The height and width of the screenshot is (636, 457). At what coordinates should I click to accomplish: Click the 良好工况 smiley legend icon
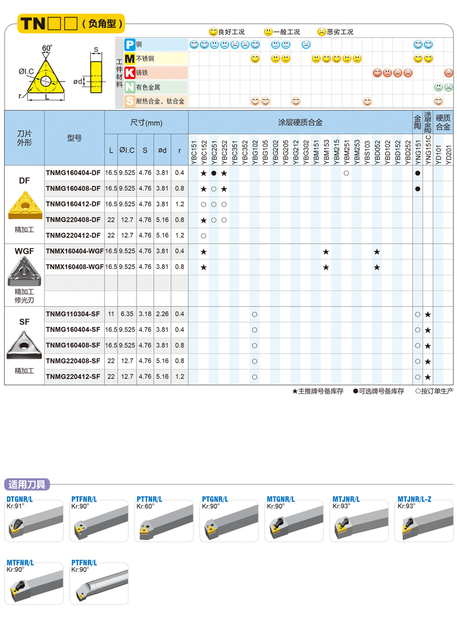(213, 32)
